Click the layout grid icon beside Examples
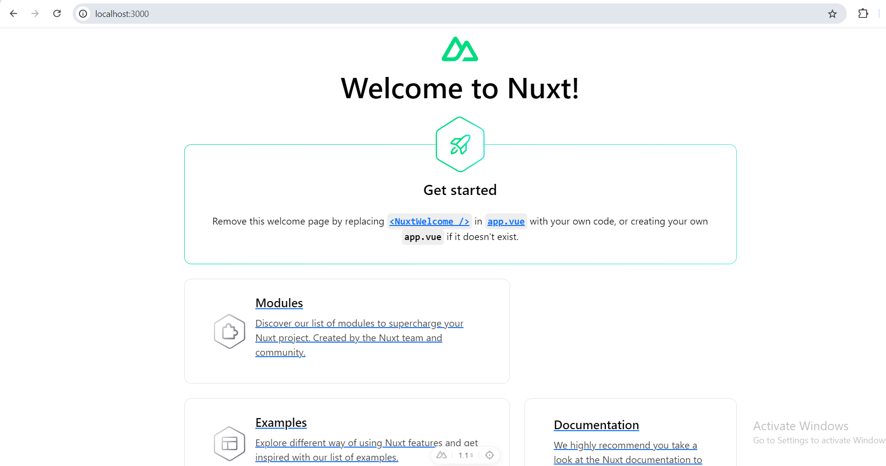This screenshot has width=886, height=466. pyautogui.click(x=229, y=443)
